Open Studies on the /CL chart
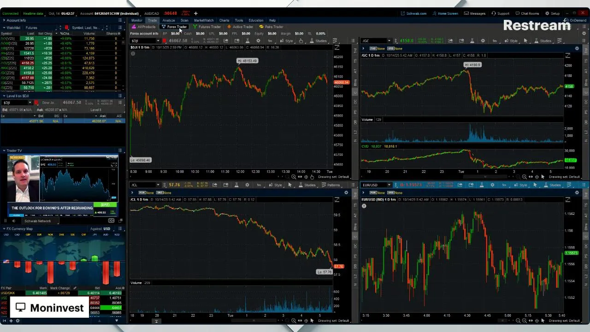Viewport: 590px width, 332px height. point(307,185)
